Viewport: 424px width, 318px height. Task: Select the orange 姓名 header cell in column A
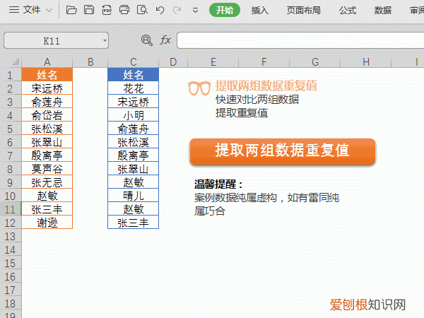47,75
